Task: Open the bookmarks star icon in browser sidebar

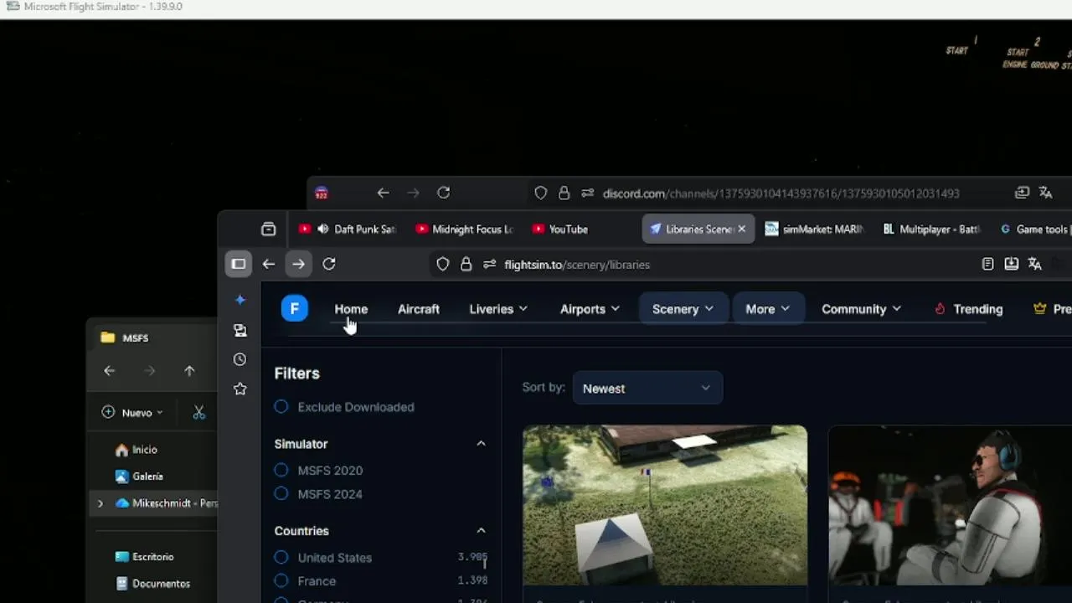Action: point(240,389)
